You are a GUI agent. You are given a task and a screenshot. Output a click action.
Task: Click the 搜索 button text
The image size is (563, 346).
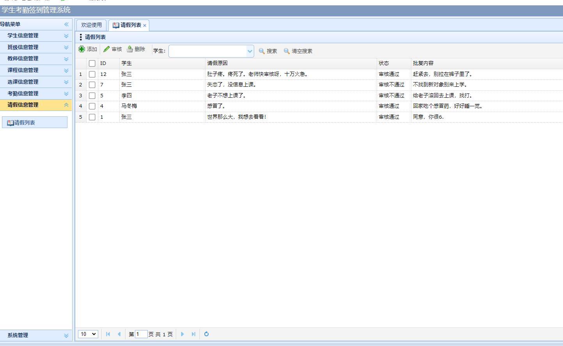point(272,51)
